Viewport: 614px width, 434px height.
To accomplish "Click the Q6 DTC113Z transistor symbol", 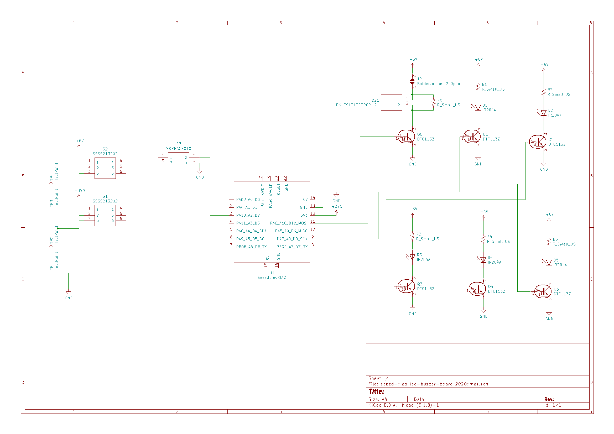I will pyautogui.click(x=407, y=137).
